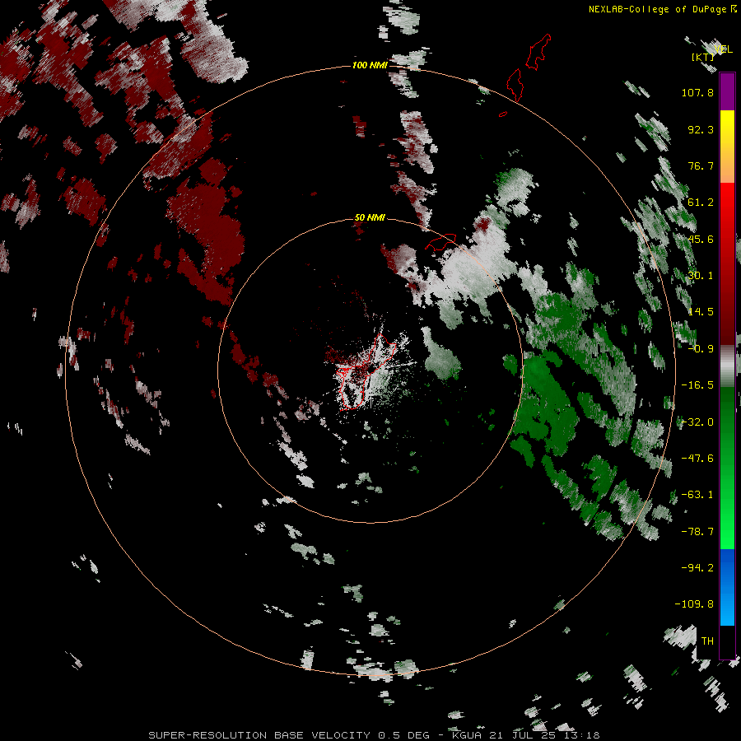
Task: Click the Rota island outline near the 50 NMI ring
Action: click(440, 241)
